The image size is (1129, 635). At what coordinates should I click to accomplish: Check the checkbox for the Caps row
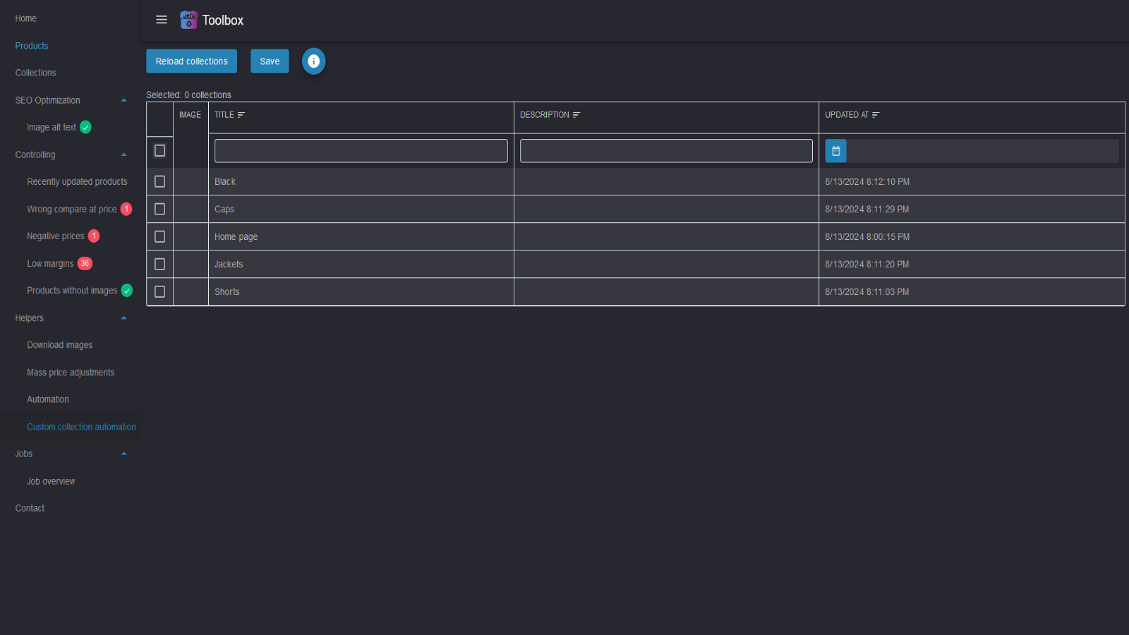coord(159,209)
